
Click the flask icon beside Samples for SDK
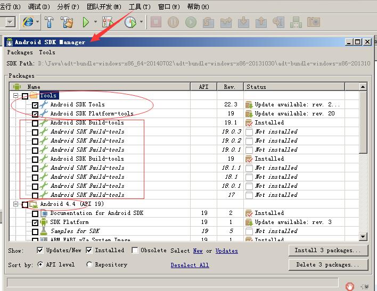pyautogui.click(x=44, y=231)
